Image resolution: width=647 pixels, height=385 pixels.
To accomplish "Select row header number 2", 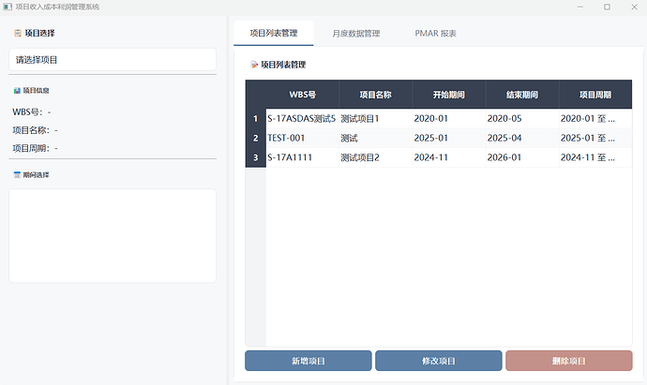I will pyautogui.click(x=256, y=138).
